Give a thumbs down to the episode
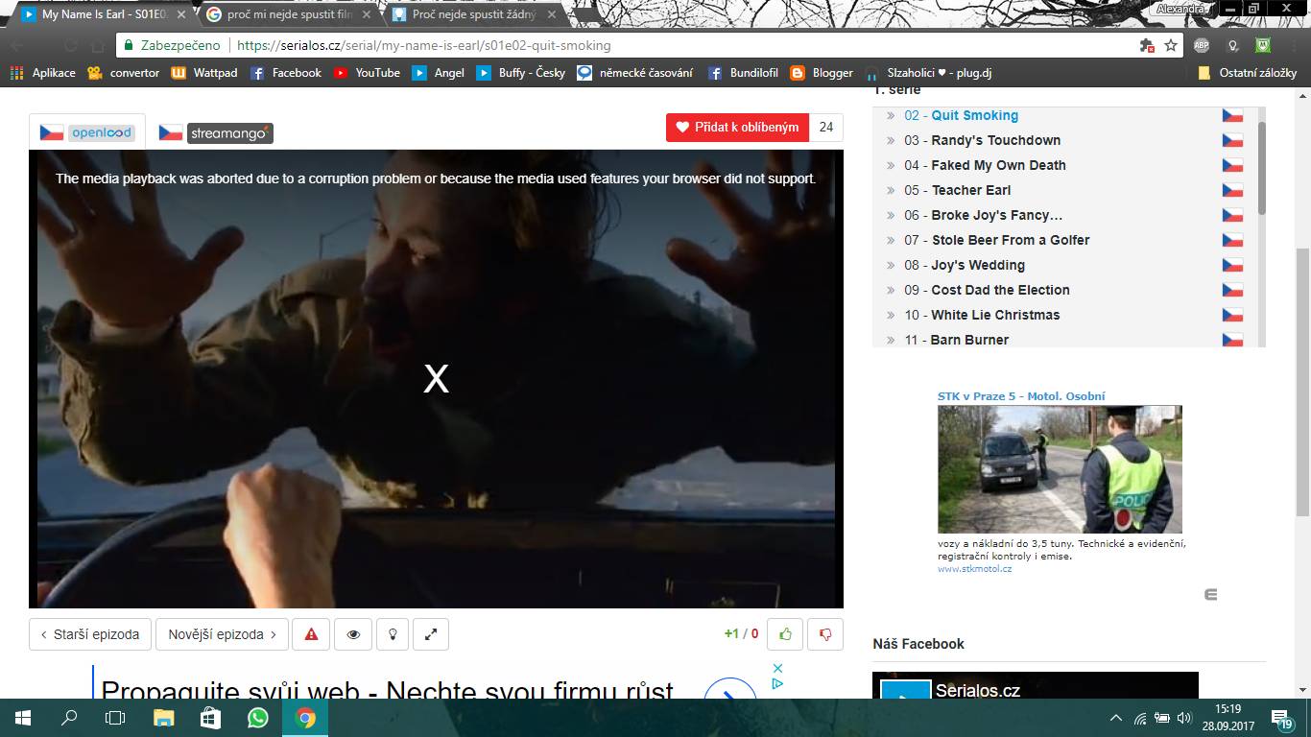Viewport: 1311px width, 737px height. pos(824,633)
